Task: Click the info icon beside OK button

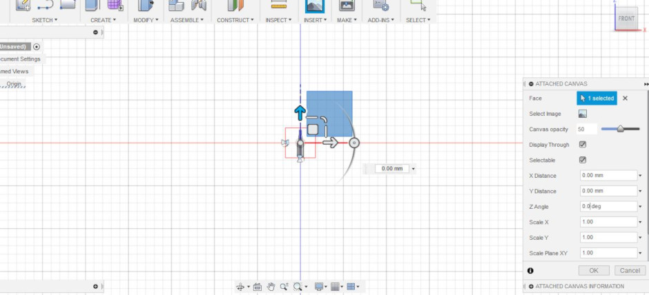Action: click(531, 271)
